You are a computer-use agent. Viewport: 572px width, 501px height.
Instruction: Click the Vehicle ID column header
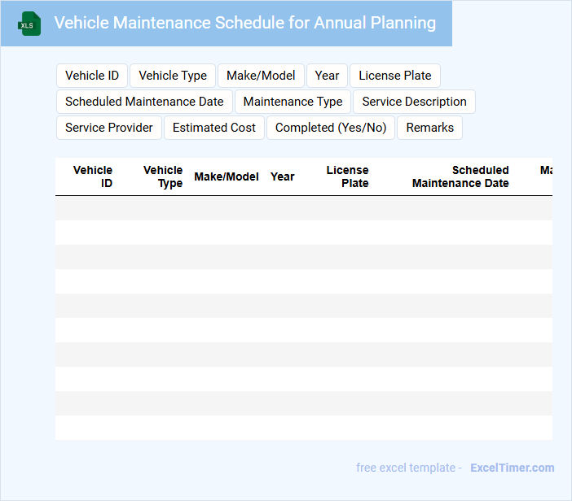pos(93,176)
